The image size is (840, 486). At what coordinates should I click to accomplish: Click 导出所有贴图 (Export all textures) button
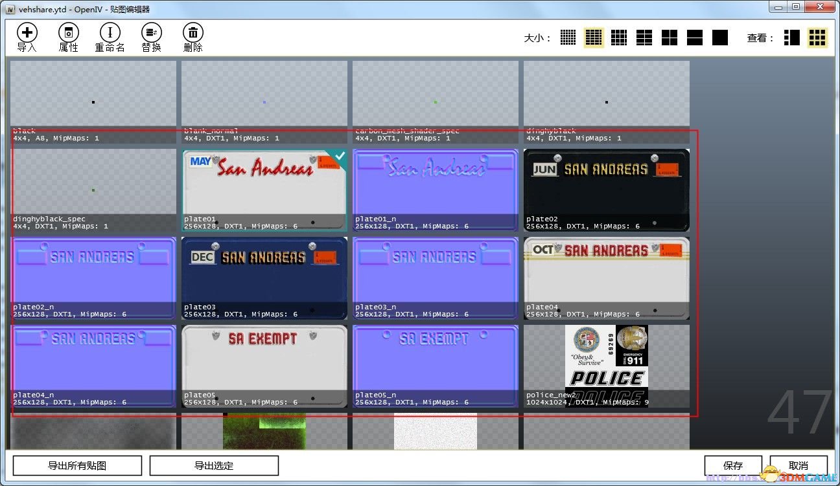pos(77,465)
